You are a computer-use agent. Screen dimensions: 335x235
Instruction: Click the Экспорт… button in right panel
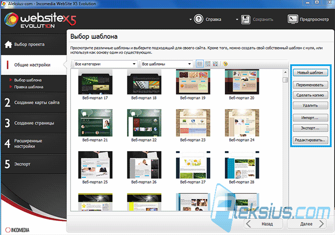[x=310, y=128]
